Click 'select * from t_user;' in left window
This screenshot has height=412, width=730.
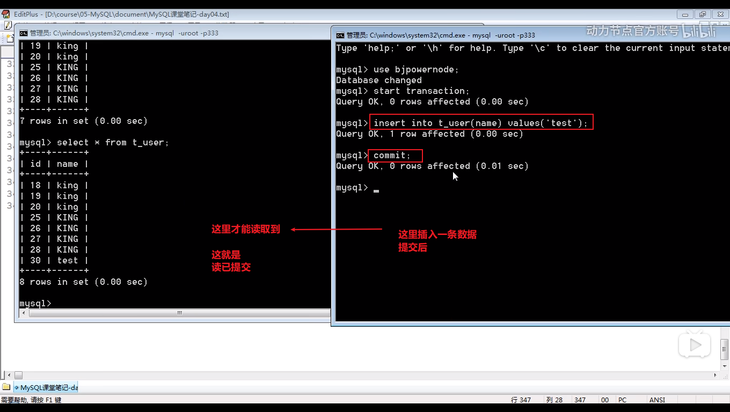pyautogui.click(x=113, y=142)
